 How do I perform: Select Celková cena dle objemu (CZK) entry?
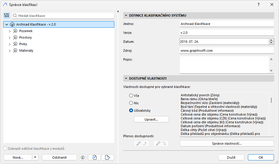[223, 118]
